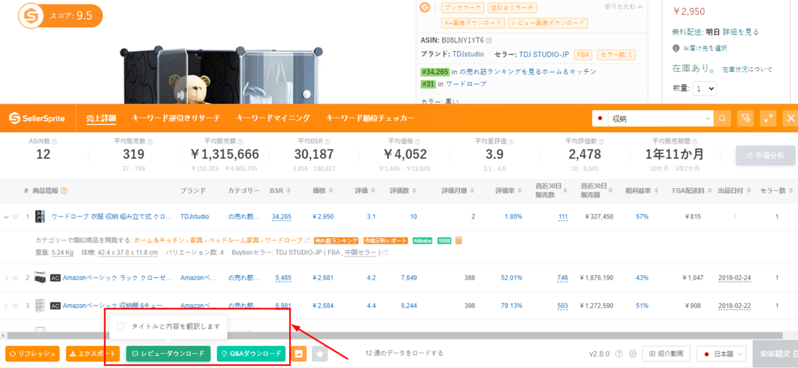798x368 pixels.
Task: Click the help icon beside 平均販売期間
Action: [x=696, y=141]
